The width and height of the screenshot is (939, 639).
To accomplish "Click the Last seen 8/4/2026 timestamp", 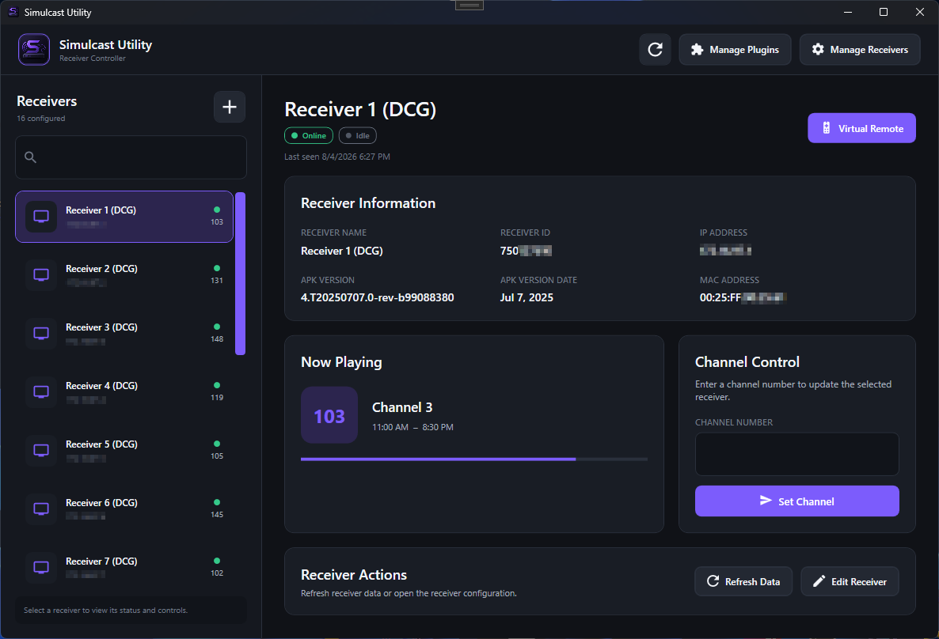I will point(337,157).
